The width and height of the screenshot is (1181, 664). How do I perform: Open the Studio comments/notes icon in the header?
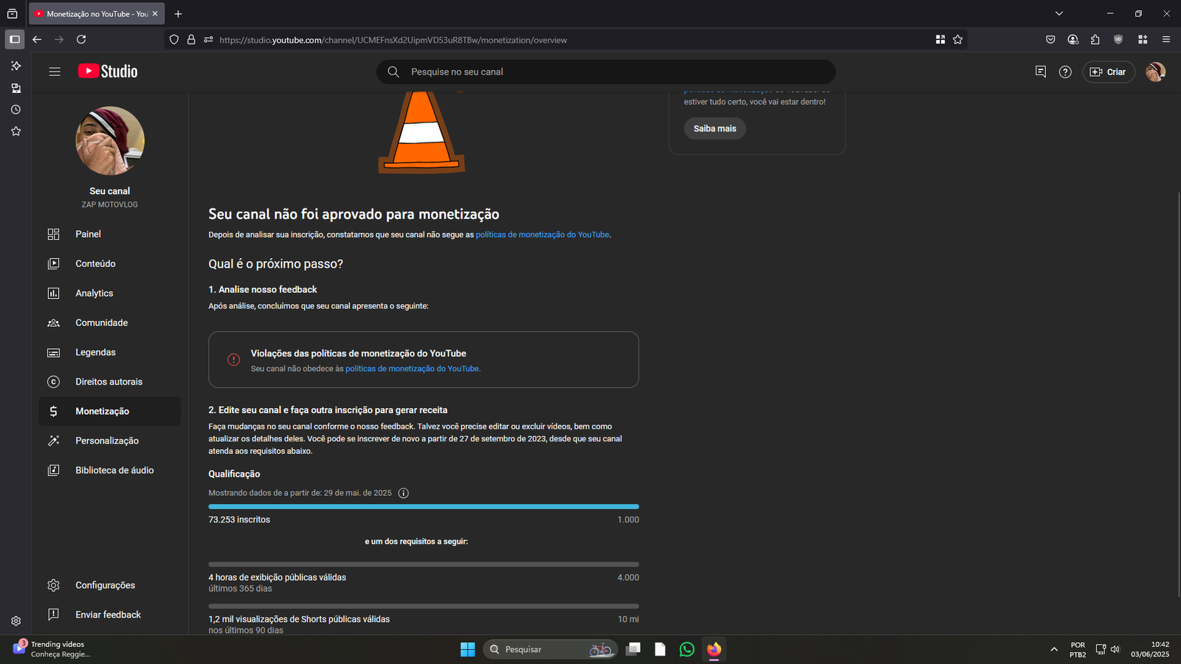(1041, 72)
